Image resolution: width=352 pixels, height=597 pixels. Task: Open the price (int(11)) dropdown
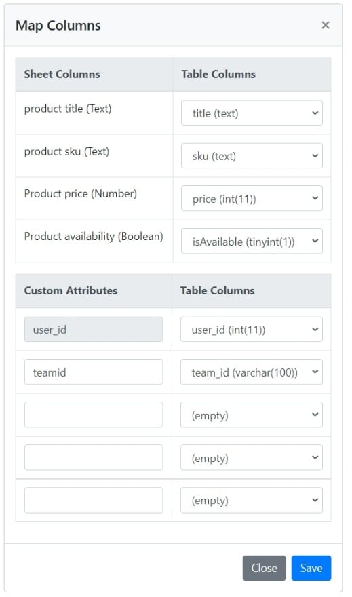coord(252,198)
